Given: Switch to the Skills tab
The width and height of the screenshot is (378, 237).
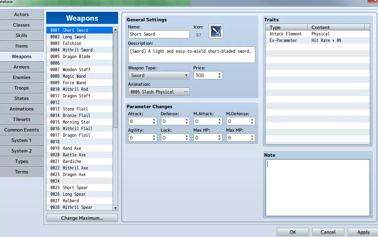Looking at the screenshot, I should coord(22,35).
